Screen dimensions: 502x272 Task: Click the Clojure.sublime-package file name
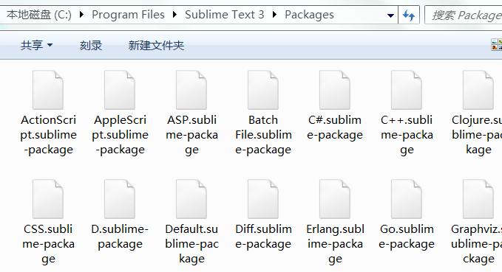click(x=476, y=135)
